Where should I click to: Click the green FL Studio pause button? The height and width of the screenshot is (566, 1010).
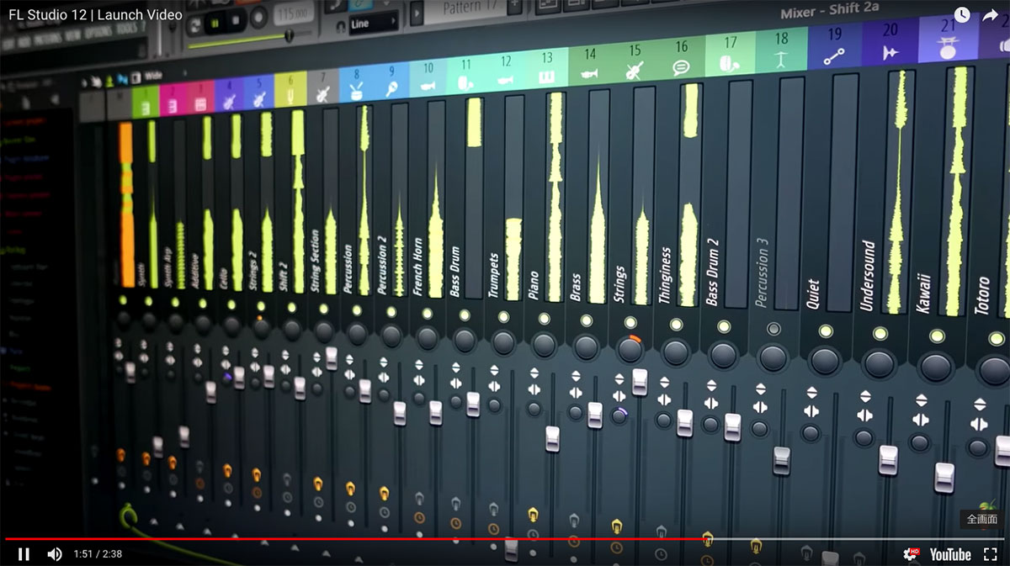(215, 24)
